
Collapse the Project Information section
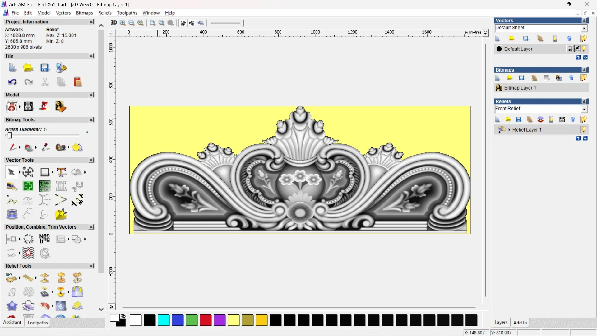91,22
